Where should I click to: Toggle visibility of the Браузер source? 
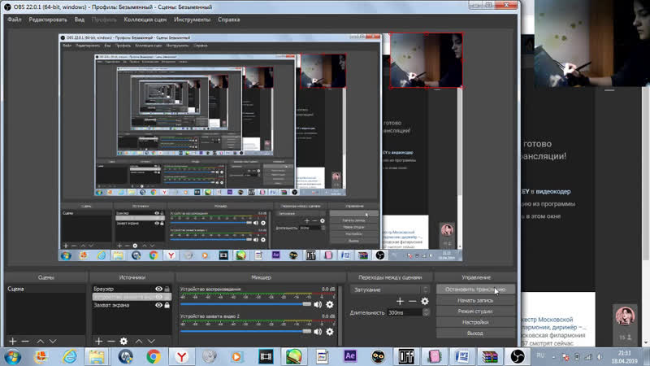tap(158, 289)
